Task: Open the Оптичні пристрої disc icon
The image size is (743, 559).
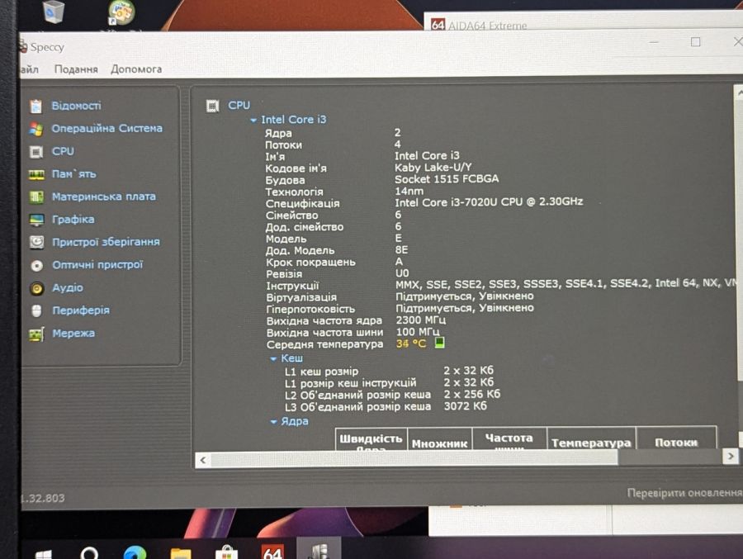Action: [x=36, y=265]
